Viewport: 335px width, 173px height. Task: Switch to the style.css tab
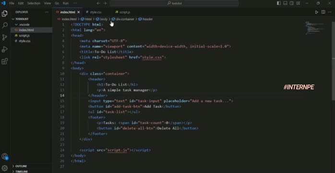pyautogui.click(x=96, y=12)
